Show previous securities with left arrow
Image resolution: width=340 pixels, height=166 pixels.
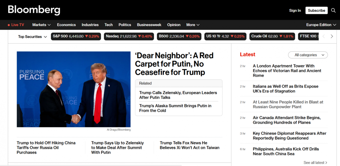324,36
